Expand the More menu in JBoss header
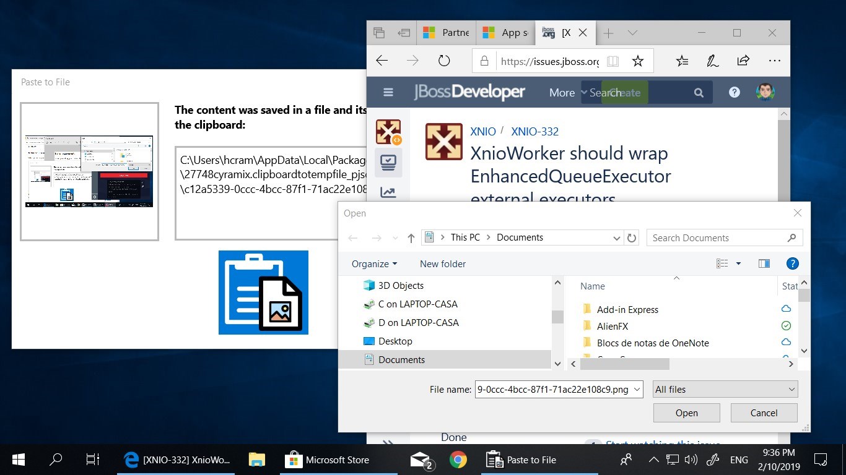Viewport: 846px width, 475px height. [x=568, y=93]
